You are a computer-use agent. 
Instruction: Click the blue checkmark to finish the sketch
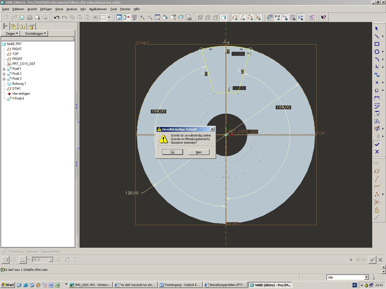(377, 144)
